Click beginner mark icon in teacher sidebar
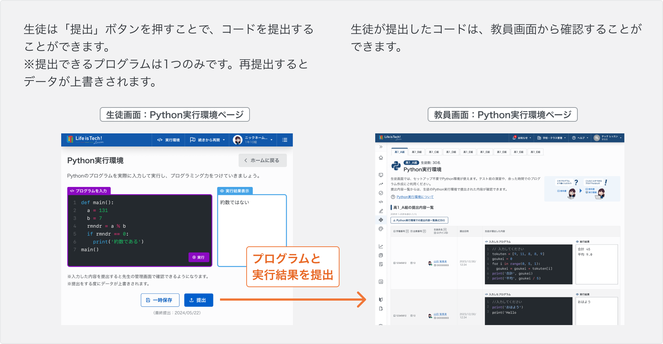 click(x=381, y=300)
